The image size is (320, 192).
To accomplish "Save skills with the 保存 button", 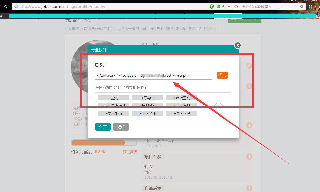I will point(103,127).
